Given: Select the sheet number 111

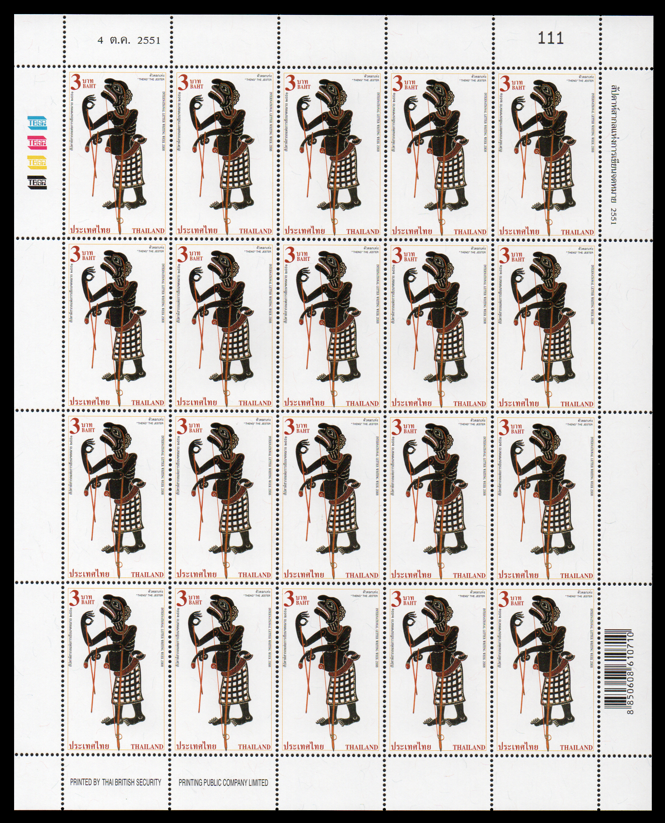Looking at the screenshot, I should [x=550, y=39].
